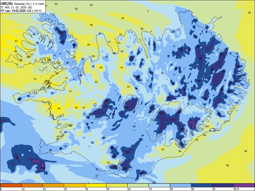Click the title text 'Rakastig (%) í 2 m hæð'
Viewport: 255px width, 191px height.
(x=29, y=4)
